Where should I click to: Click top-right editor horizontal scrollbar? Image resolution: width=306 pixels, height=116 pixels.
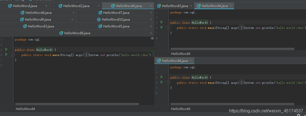tap(232, 49)
